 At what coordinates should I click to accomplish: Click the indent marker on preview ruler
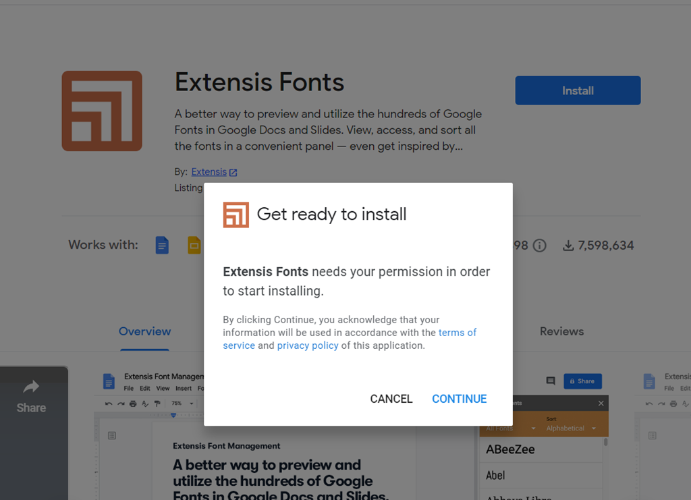click(x=173, y=415)
